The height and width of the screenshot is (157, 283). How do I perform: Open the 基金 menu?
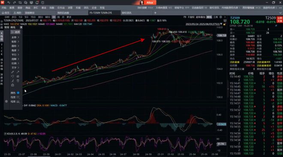44,8
